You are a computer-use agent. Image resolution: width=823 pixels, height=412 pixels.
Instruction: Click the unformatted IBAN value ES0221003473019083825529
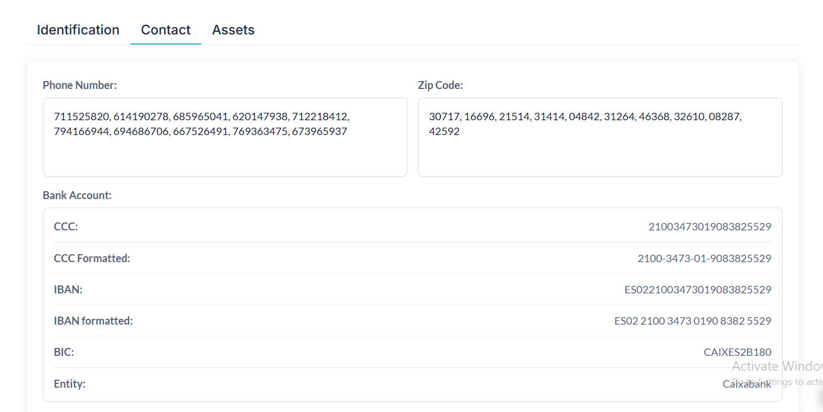698,290
